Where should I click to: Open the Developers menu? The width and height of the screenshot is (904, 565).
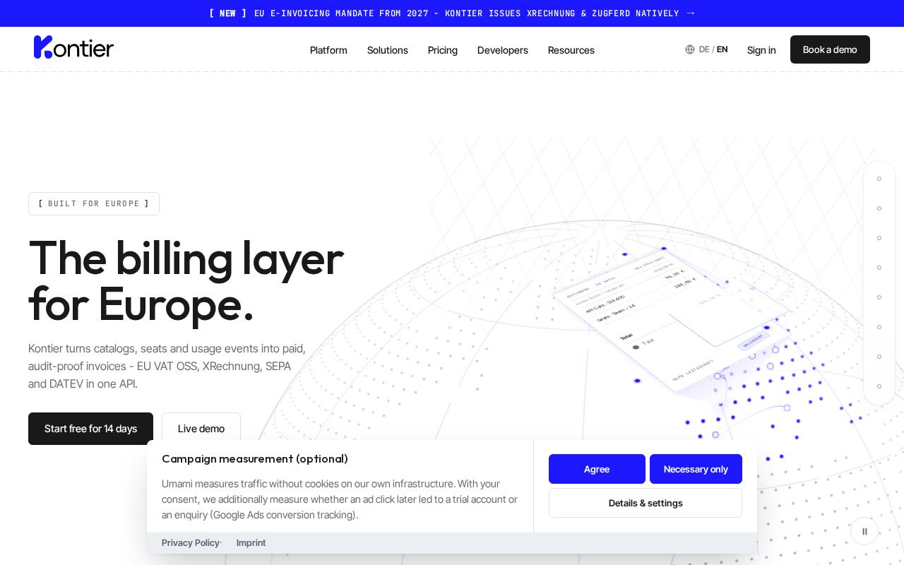pos(502,50)
